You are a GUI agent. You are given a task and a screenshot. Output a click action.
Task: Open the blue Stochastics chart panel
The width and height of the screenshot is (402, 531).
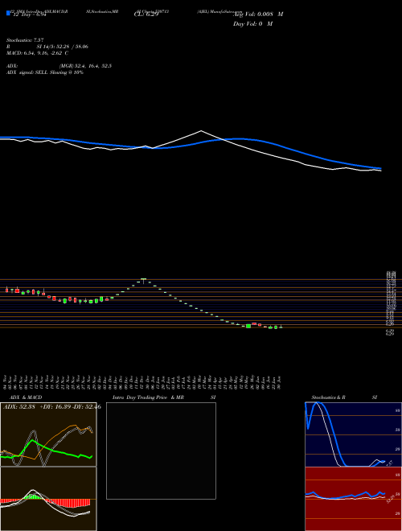[x=353, y=434]
